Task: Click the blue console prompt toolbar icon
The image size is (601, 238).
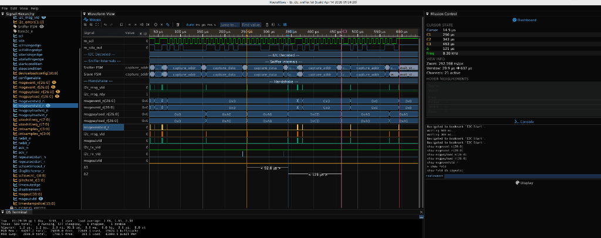Action: tap(279, 25)
